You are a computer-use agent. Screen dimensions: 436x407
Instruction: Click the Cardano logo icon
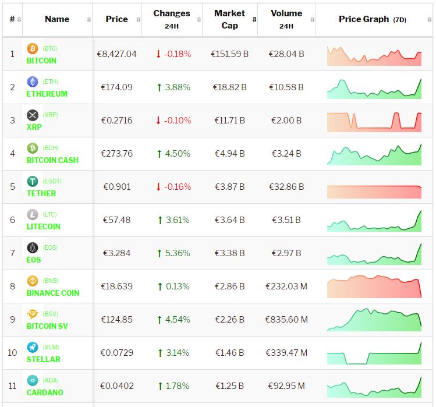point(33,381)
